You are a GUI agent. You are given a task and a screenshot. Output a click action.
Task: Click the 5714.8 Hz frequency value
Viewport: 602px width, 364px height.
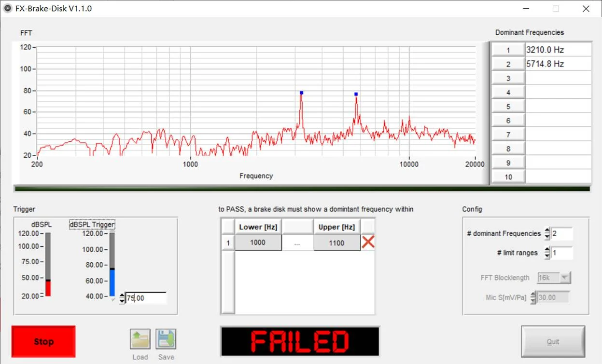[558, 64]
